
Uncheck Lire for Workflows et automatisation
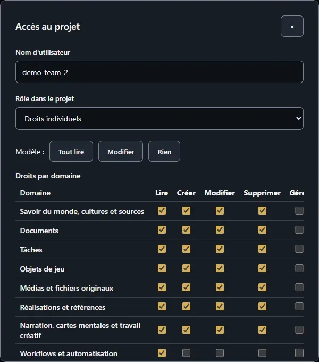[x=162, y=353]
